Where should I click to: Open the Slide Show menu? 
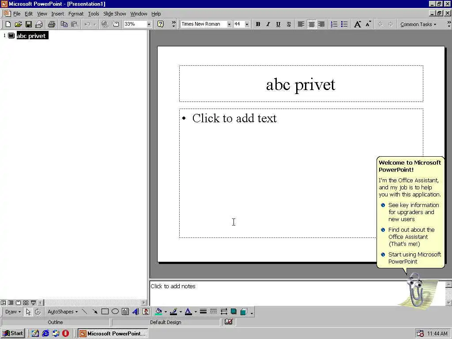(114, 14)
